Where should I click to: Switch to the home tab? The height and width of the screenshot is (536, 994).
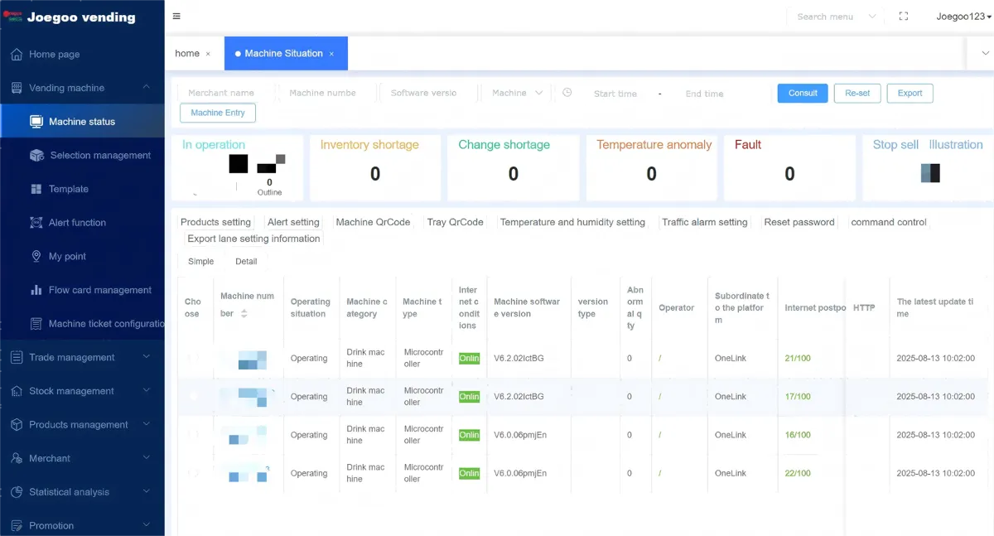click(187, 53)
